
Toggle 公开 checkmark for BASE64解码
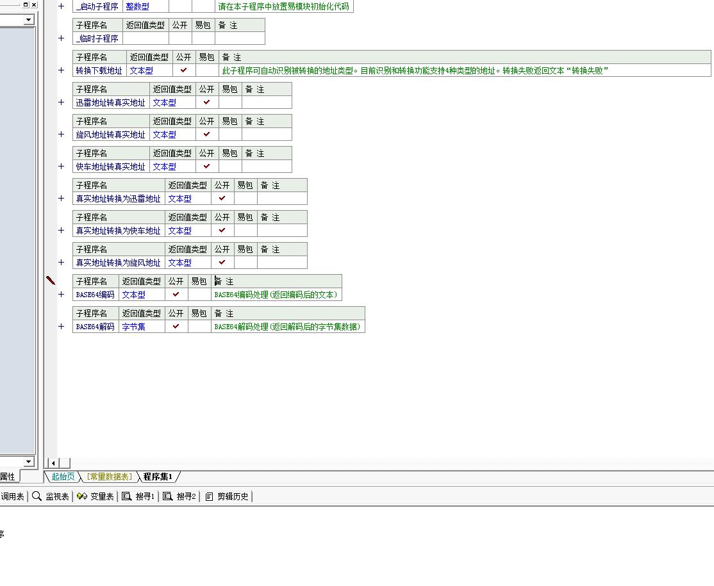(x=176, y=326)
